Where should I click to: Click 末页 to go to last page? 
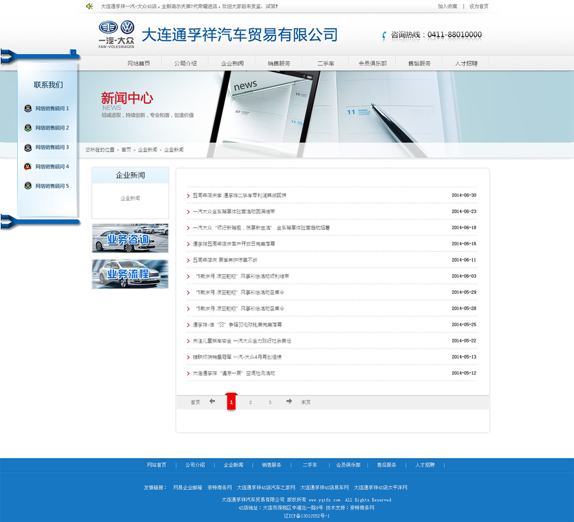[x=306, y=402]
